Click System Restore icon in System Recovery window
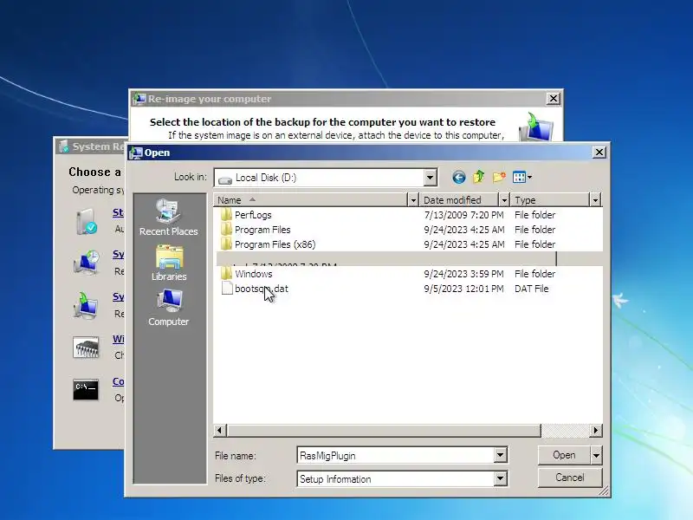 point(86,263)
